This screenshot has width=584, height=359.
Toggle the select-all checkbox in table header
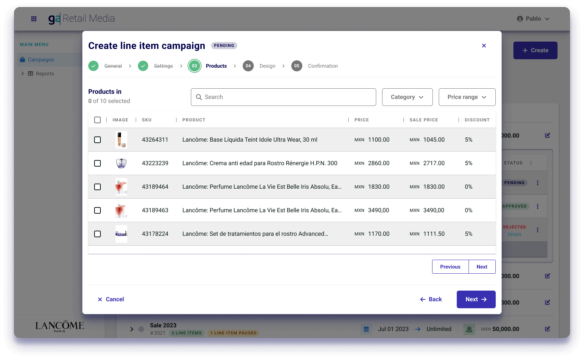pos(97,120)
